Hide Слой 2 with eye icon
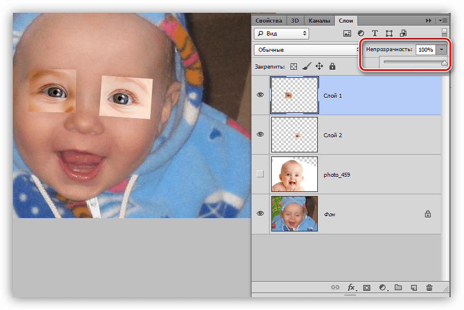 click(260, 134)
